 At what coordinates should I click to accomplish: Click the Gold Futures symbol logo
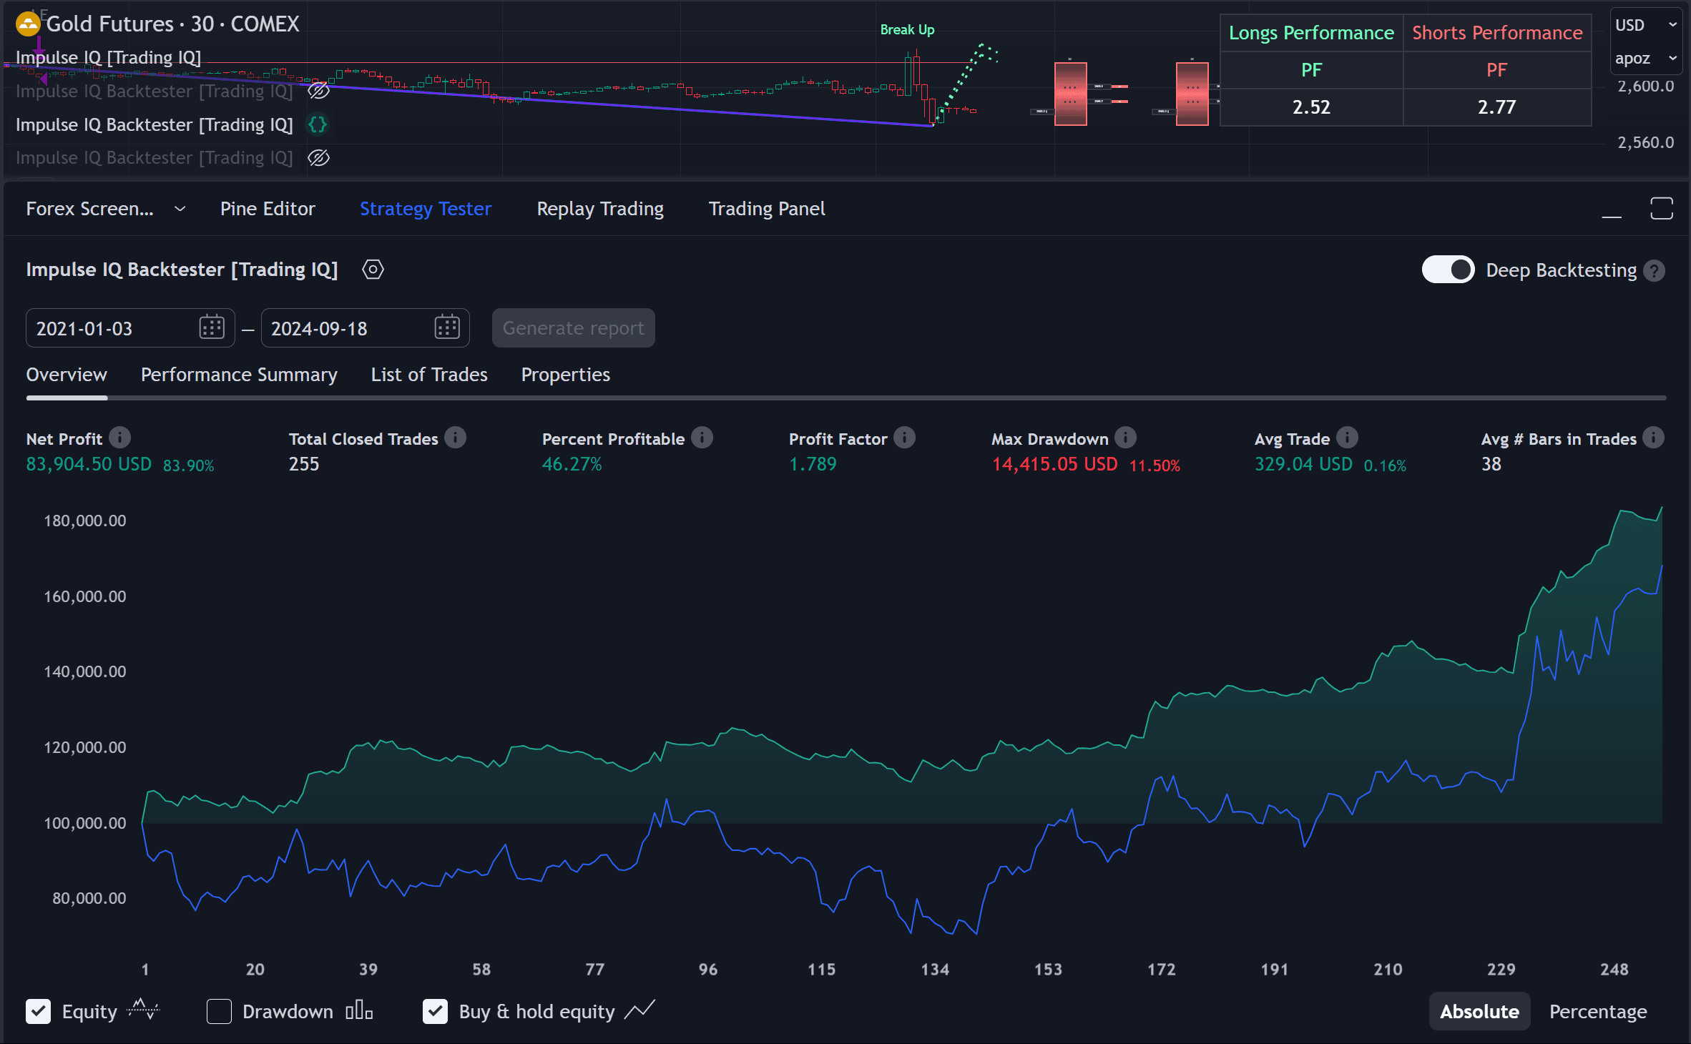[x=28, y=24]
